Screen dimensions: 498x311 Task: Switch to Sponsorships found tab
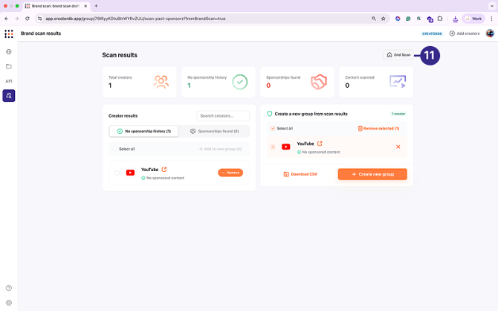point(214,131)
